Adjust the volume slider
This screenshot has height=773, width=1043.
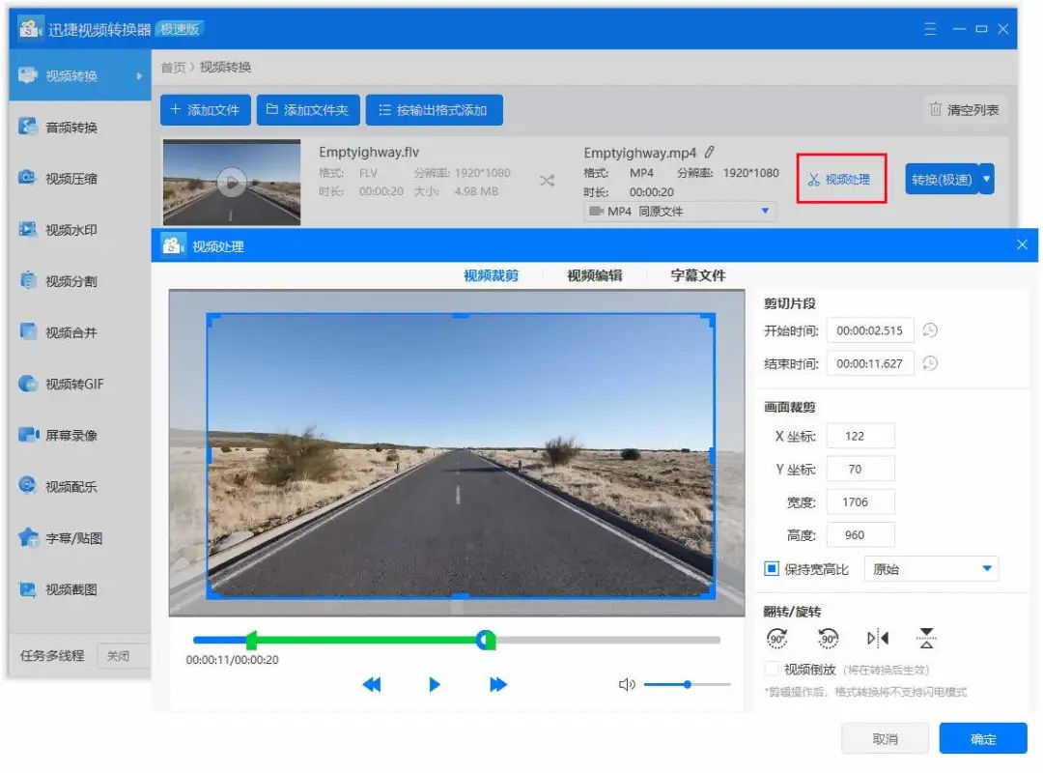[687, 684]
